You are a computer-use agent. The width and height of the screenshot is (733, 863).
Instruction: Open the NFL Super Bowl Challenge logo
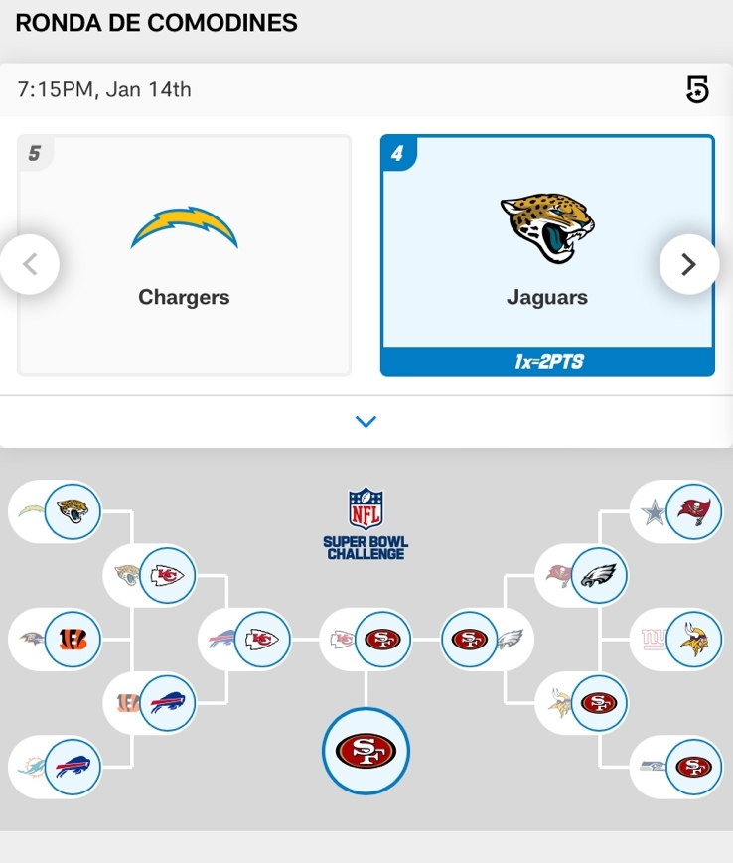point(366,523)
